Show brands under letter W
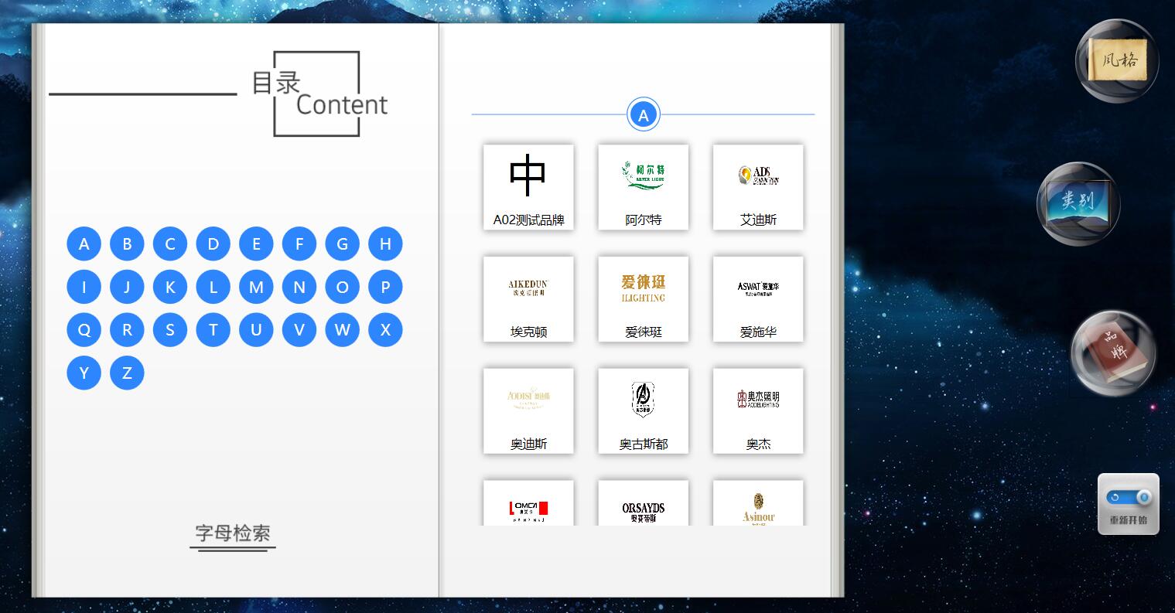 (x=342, y=330)
